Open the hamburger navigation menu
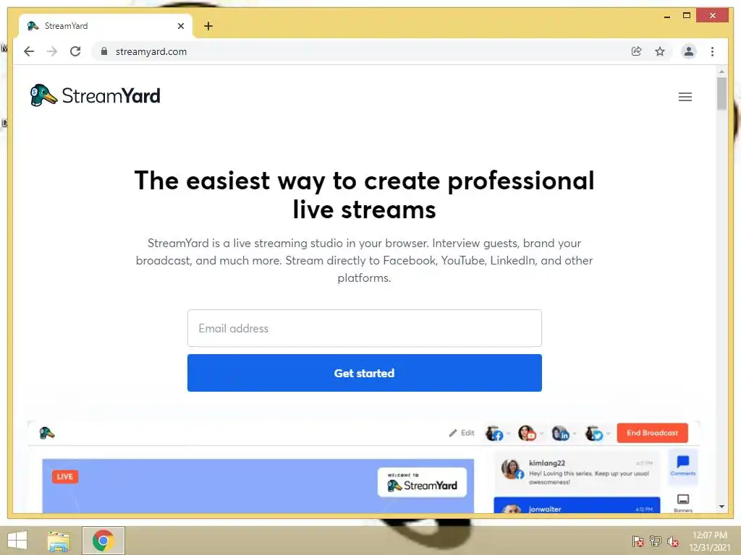The image size is (741, 555). point(685,97)
